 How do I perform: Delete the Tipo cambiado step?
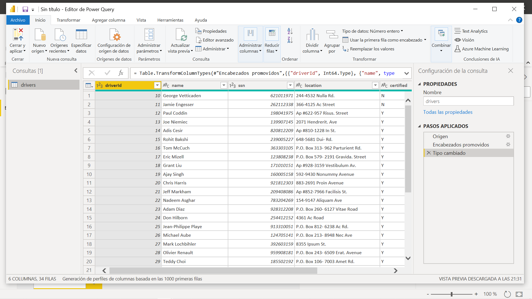429,153
